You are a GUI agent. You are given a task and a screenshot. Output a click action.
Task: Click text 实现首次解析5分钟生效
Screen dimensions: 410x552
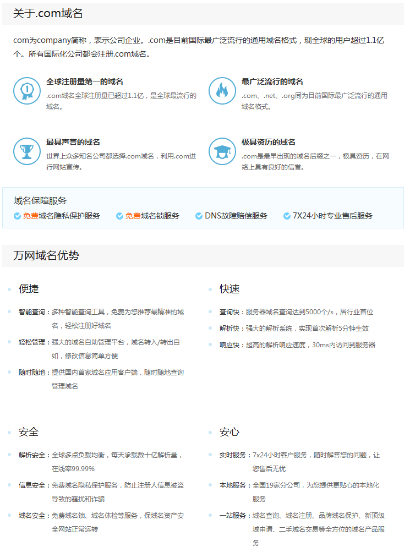coord(334,329)
